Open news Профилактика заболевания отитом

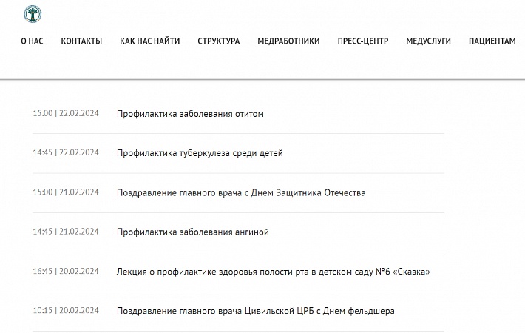[x=190, y=114]
